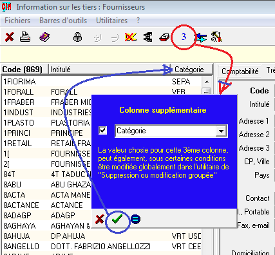
Task: Cancel the dialog with red X button
Action: [x=100, y=219]
